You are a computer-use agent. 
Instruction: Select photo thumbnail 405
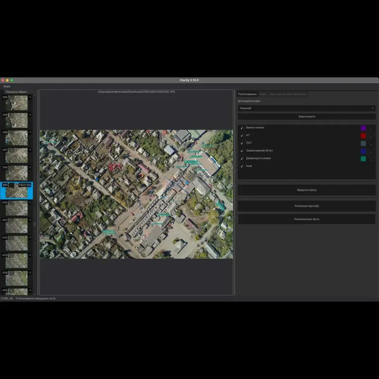(x=17, y=292)
